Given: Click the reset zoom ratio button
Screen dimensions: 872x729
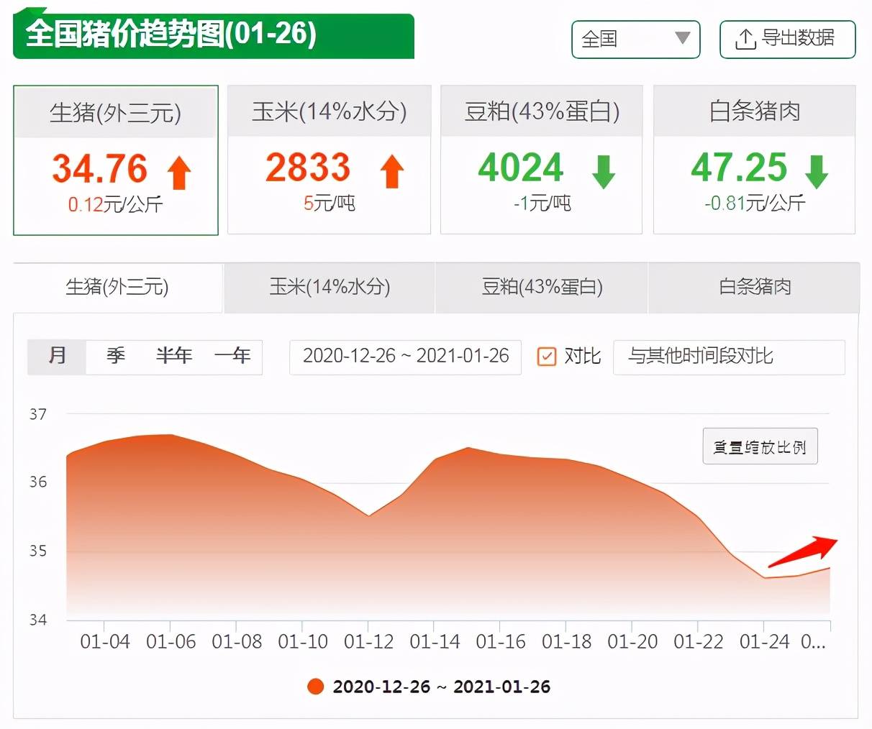Looking at the screenshot, I should click(760, 447).
